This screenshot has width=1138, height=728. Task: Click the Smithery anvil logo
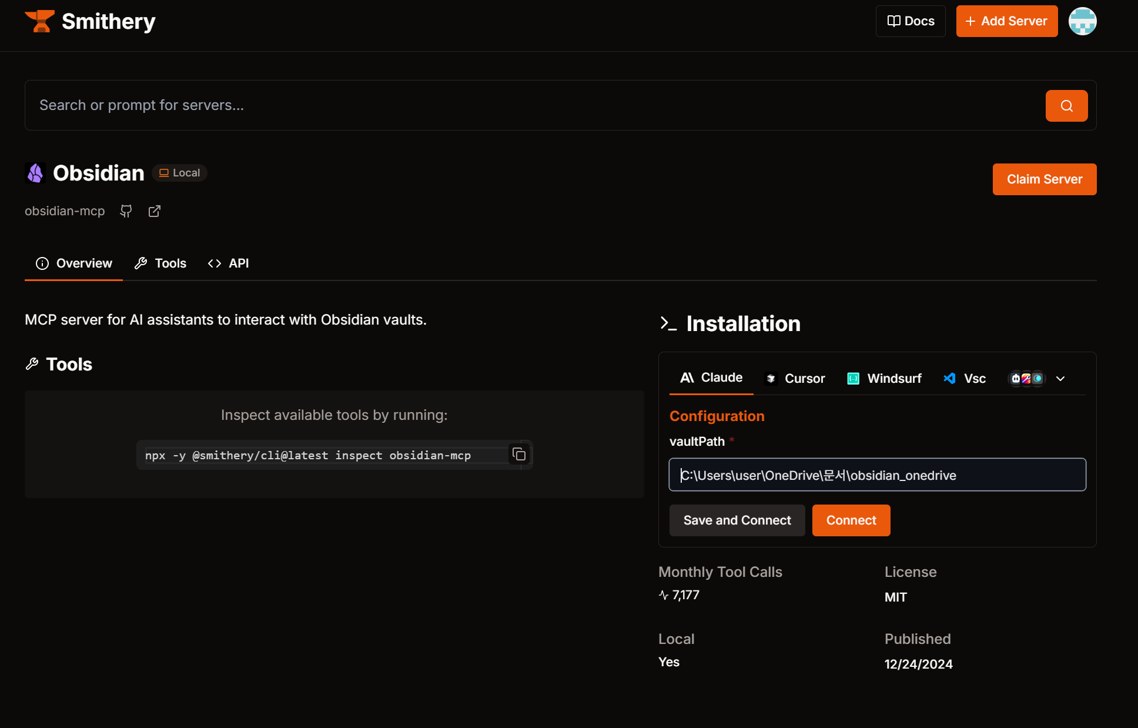pyautogui.click(x=39, y=21)
